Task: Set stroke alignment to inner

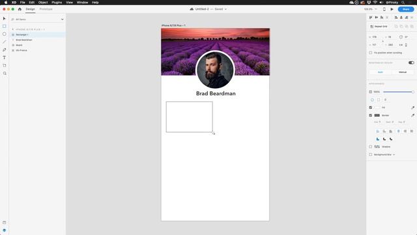Action: [378, 131]
